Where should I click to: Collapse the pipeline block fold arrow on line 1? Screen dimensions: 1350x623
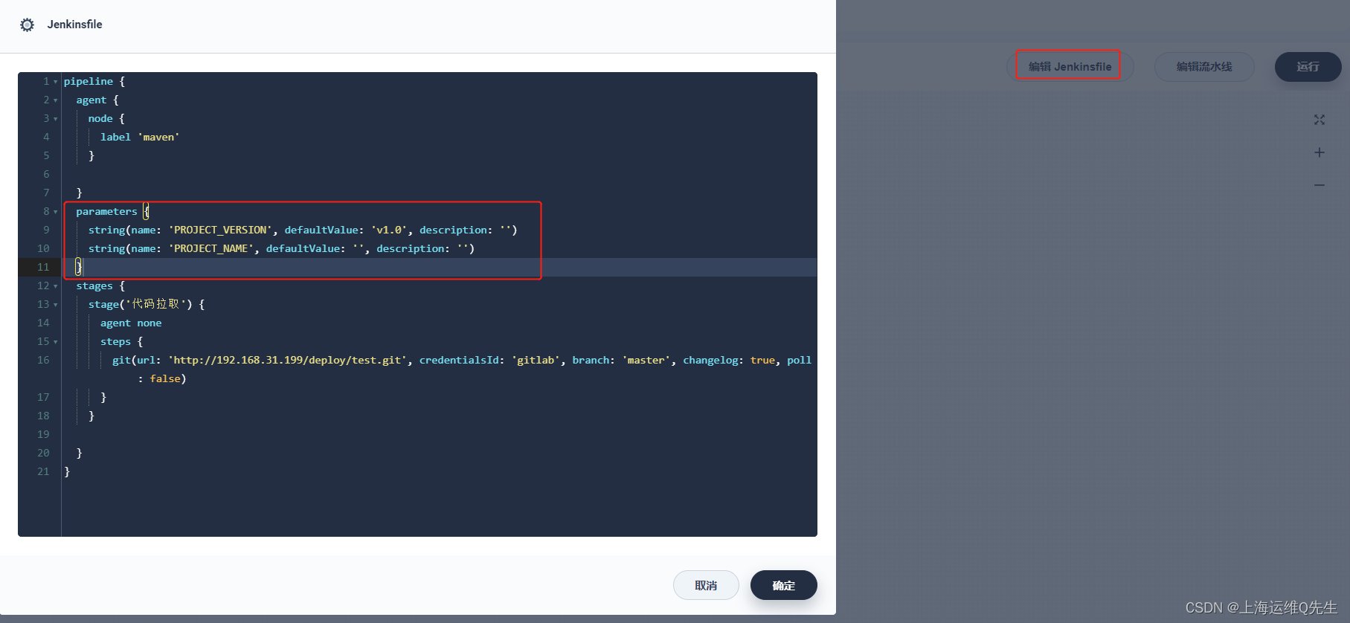point(56,82)
